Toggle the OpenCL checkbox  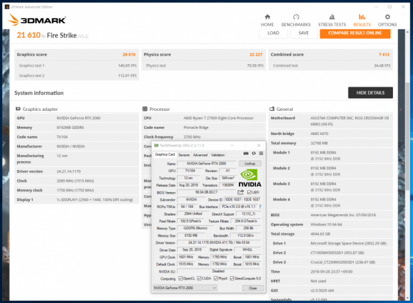[x=180, y=278]
